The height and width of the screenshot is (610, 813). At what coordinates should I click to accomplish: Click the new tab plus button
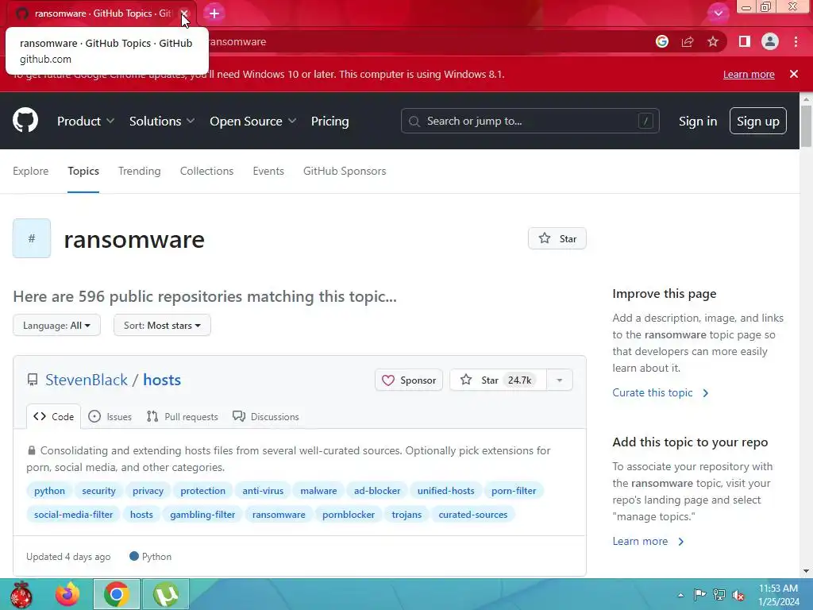214,14
